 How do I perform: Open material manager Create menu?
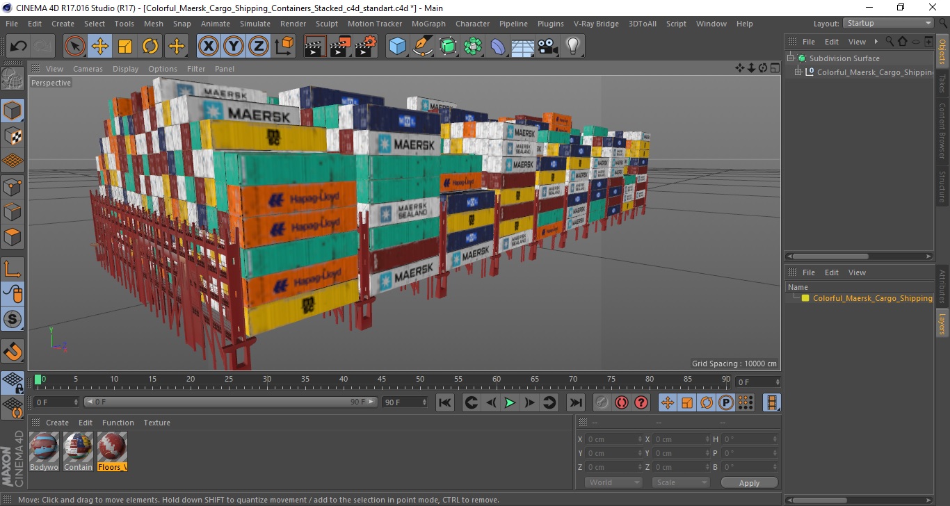(57, 423)
